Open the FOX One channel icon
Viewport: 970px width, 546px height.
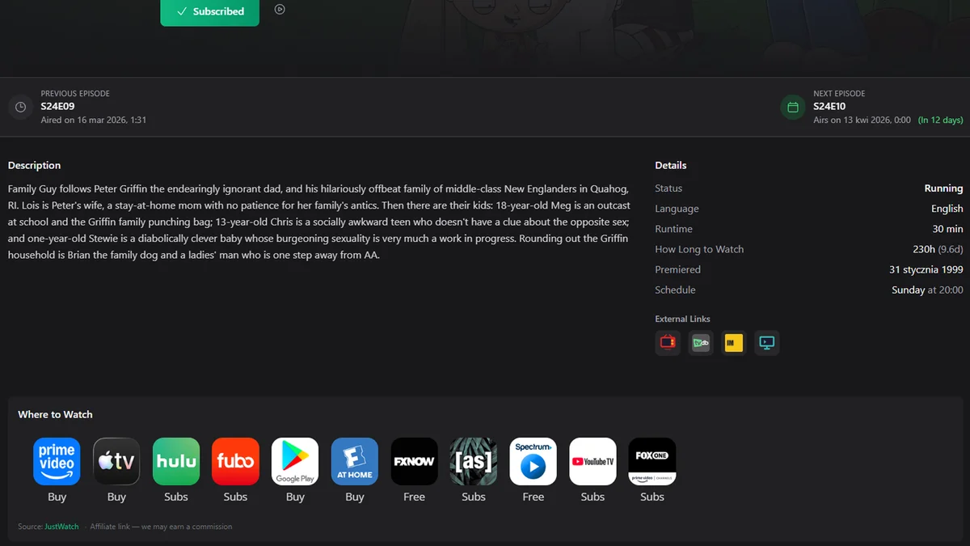(x=652, y=461)
